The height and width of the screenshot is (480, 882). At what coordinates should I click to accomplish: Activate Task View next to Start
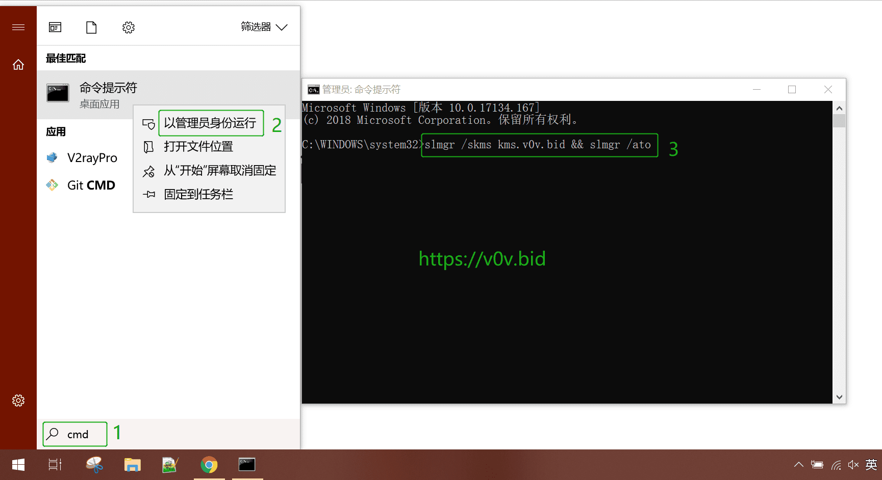point(55,465)
